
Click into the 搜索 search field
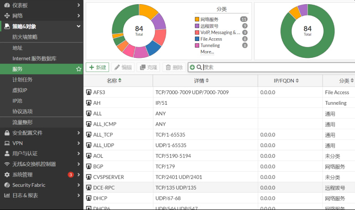tap(274, 67)
